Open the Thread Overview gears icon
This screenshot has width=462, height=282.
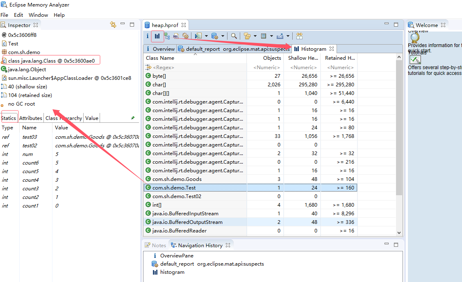click(185, 36)
